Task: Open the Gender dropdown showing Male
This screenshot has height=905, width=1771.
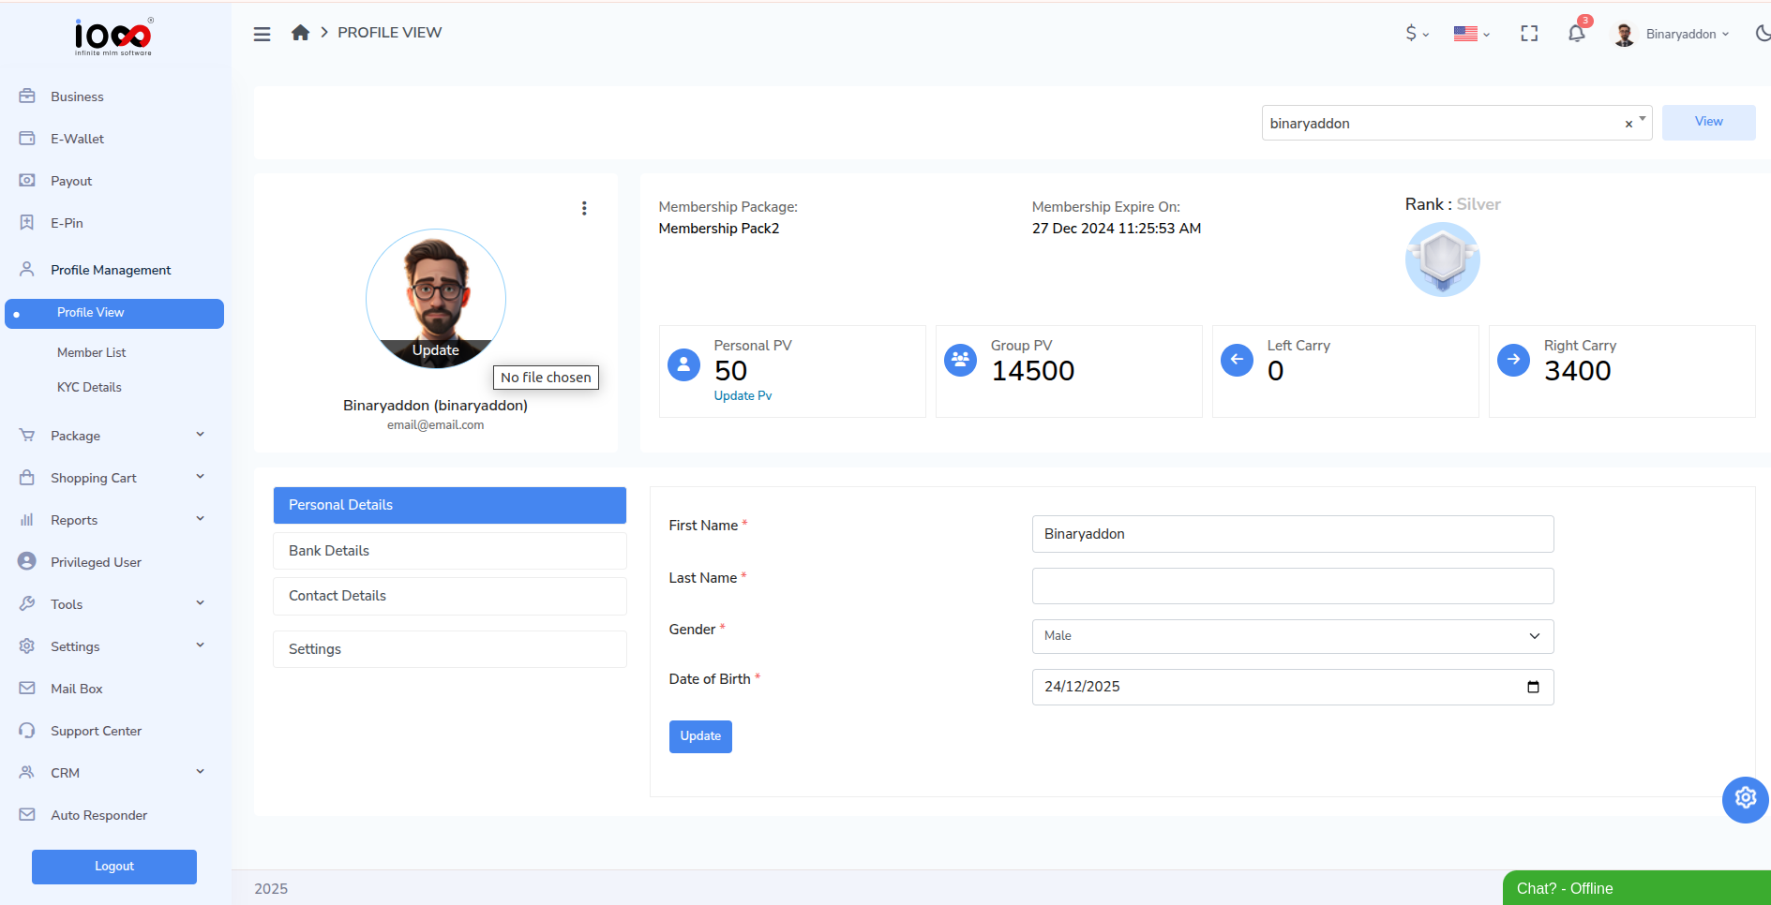Action: point(1292,636)
